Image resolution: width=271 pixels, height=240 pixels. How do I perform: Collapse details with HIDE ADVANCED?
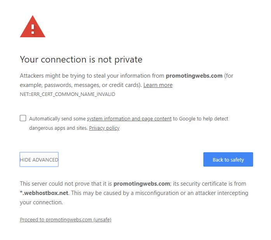pyautogui.click(x=39, y=160)
